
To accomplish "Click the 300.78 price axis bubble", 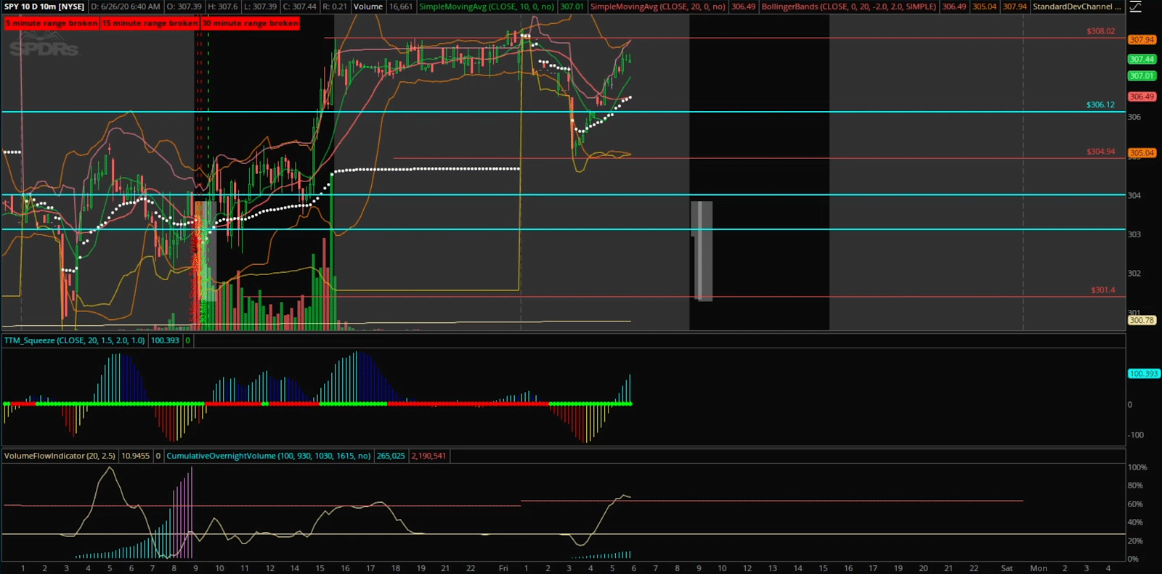I will [x=1142, y=320].
